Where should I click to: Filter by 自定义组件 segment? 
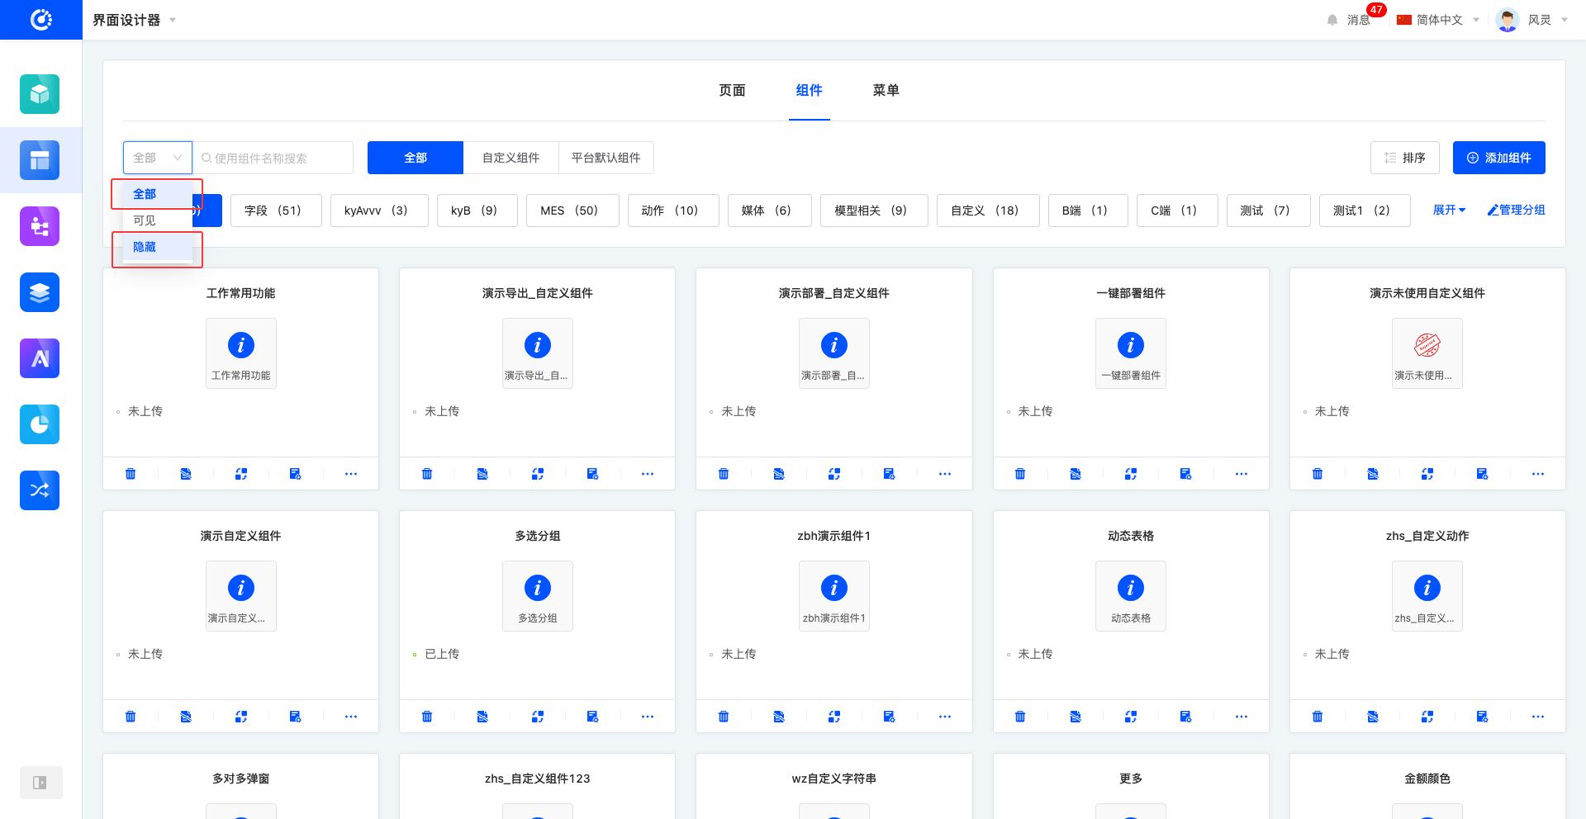click(510, 158)
